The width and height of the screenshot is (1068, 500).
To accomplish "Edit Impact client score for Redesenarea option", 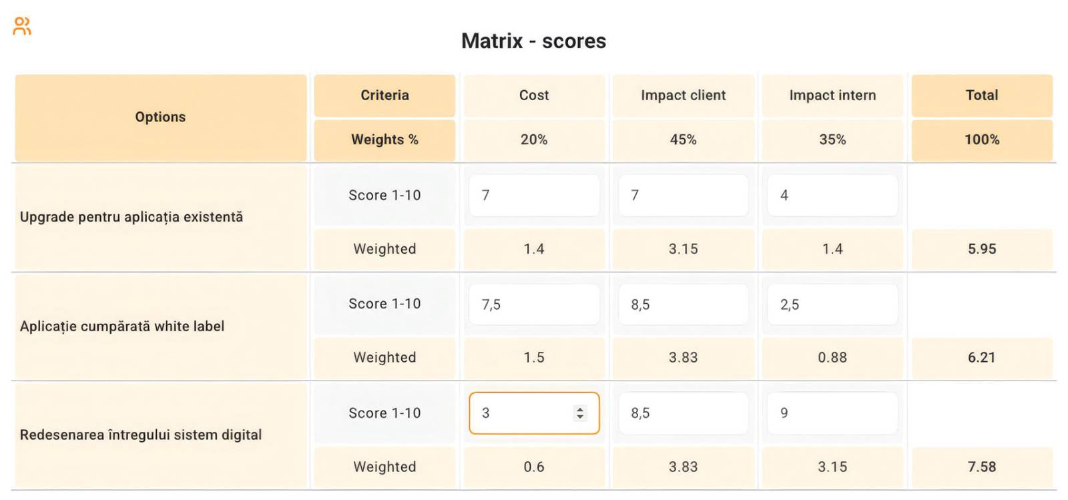I will point(683,413).
